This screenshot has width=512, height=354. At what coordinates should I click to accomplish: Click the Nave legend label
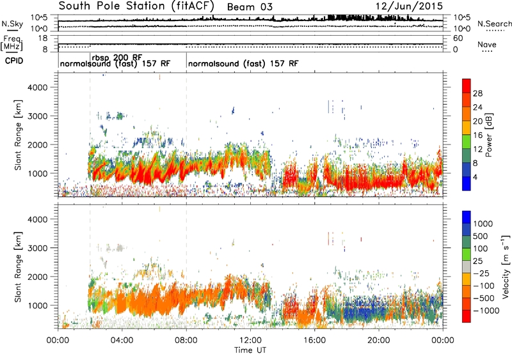click(x=487, y=45)
